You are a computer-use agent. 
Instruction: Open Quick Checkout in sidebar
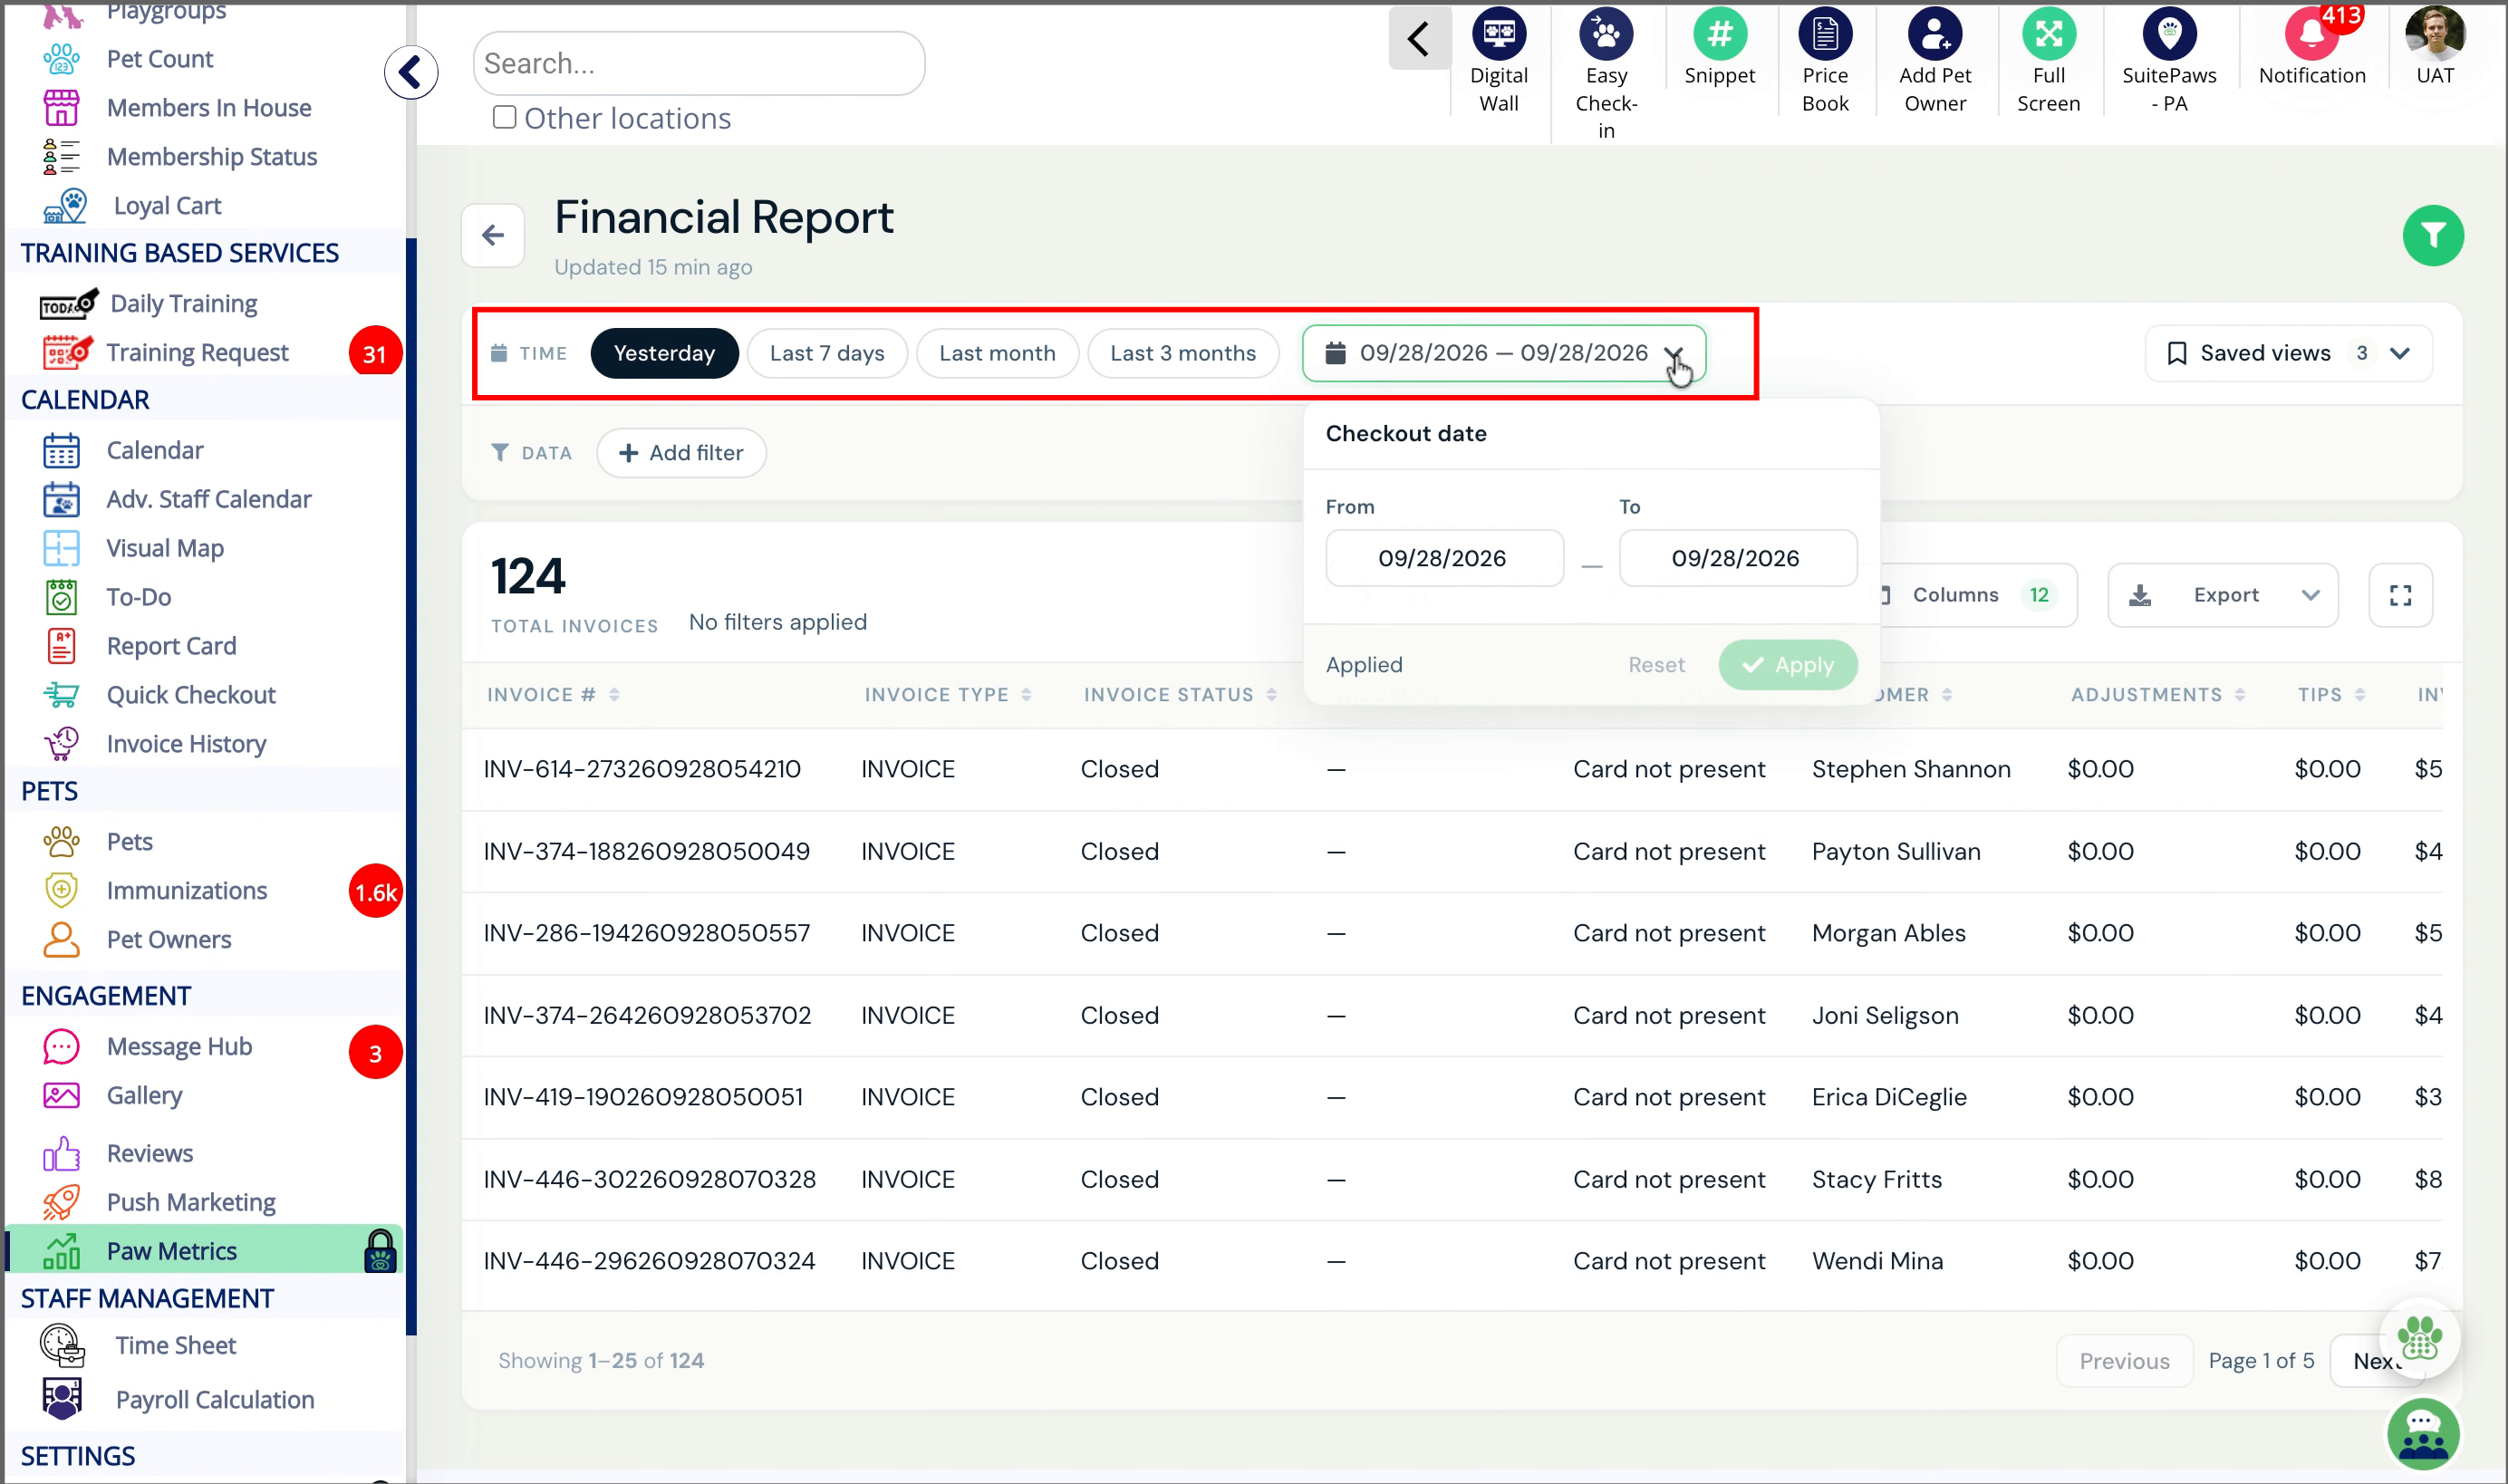tap(190, 695)
